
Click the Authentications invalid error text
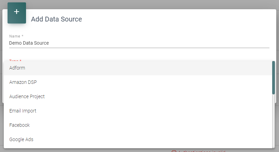[x=202, y=151]
